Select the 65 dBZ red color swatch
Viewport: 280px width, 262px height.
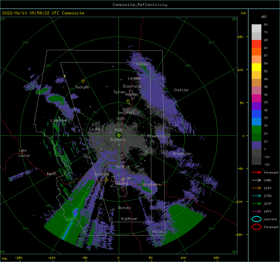click(256, 44)
